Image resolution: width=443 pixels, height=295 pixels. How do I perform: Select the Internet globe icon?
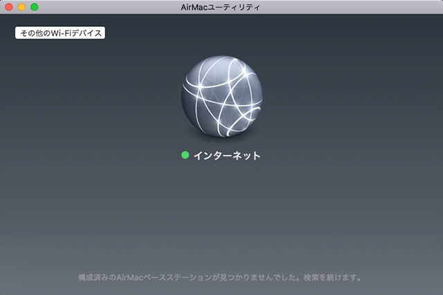click(x=221, y=97)
